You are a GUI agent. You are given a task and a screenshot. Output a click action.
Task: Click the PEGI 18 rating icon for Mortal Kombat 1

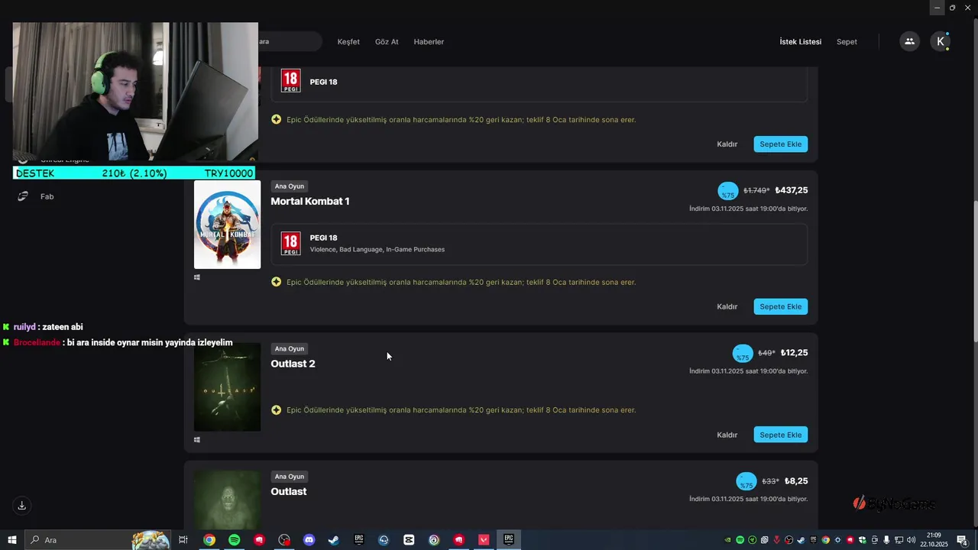click(x=290, y=244)
